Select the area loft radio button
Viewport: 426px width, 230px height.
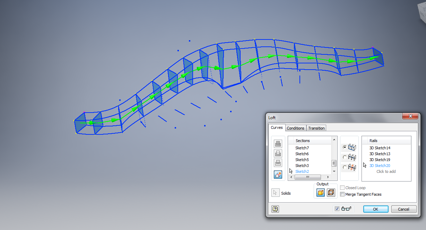345,167
